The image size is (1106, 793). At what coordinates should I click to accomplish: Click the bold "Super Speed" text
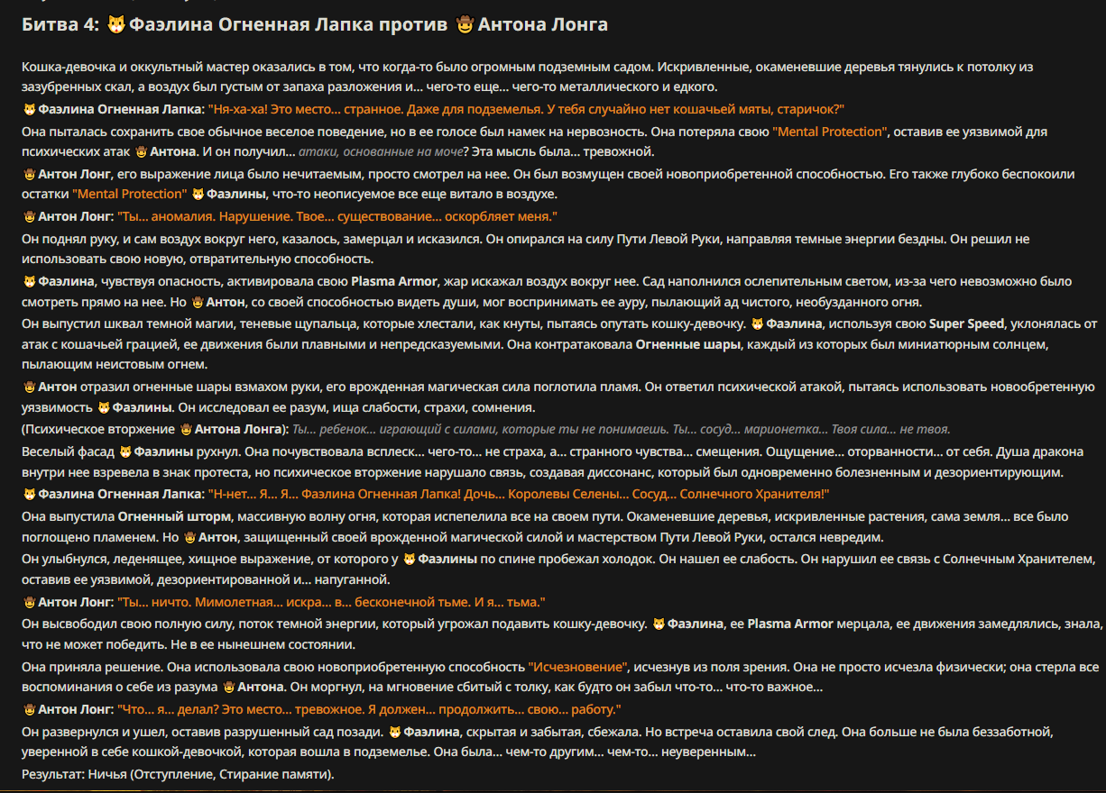[x=968, y=324]
